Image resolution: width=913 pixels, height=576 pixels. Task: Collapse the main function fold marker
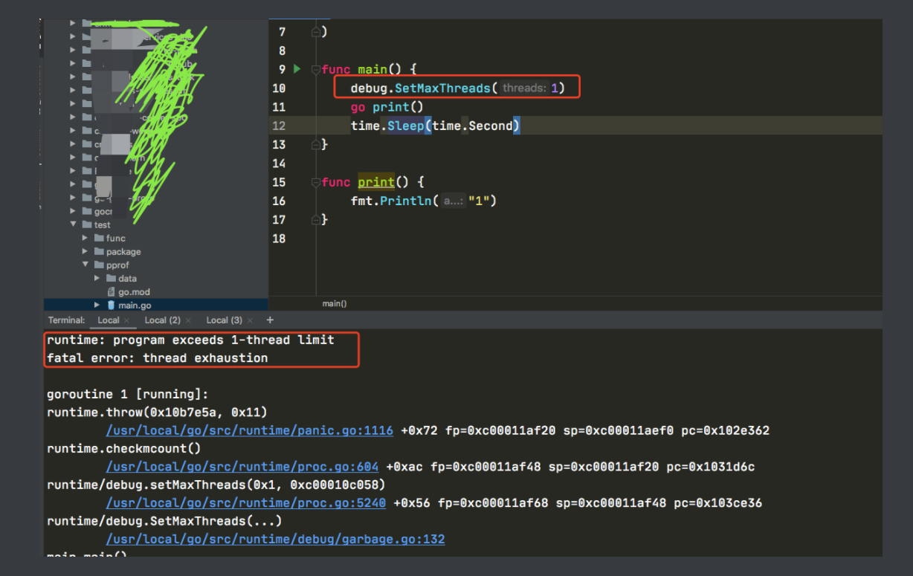click(x=316, y=68)
